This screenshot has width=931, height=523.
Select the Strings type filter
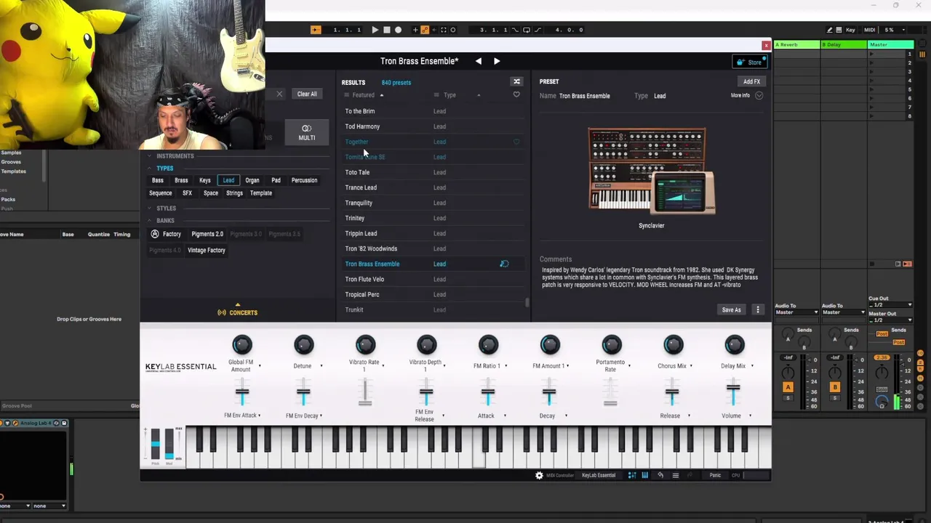click(234, 193)
